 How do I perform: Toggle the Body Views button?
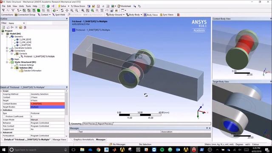(x=150, y=15)
